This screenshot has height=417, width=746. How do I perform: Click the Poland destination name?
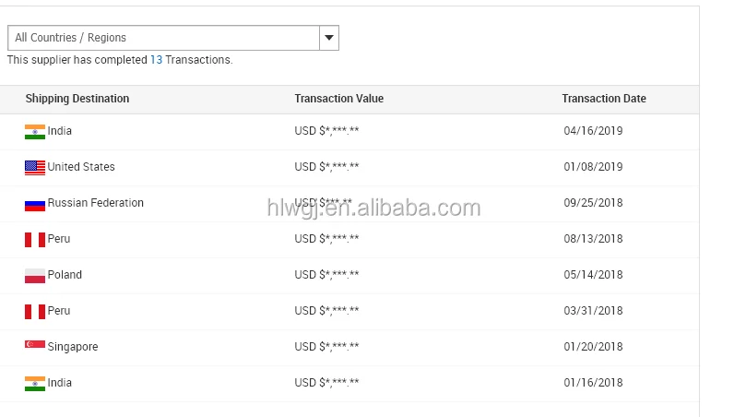65,275
